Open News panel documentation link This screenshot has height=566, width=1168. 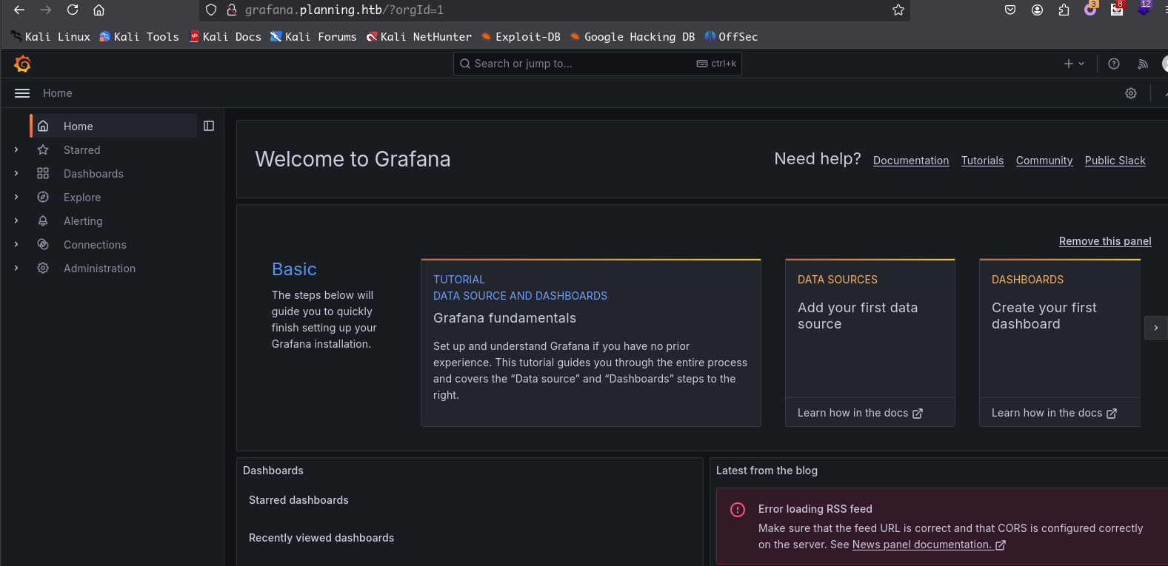click(929, 545)
